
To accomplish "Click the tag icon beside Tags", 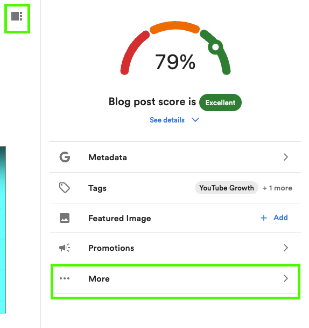I will (65, 188).
